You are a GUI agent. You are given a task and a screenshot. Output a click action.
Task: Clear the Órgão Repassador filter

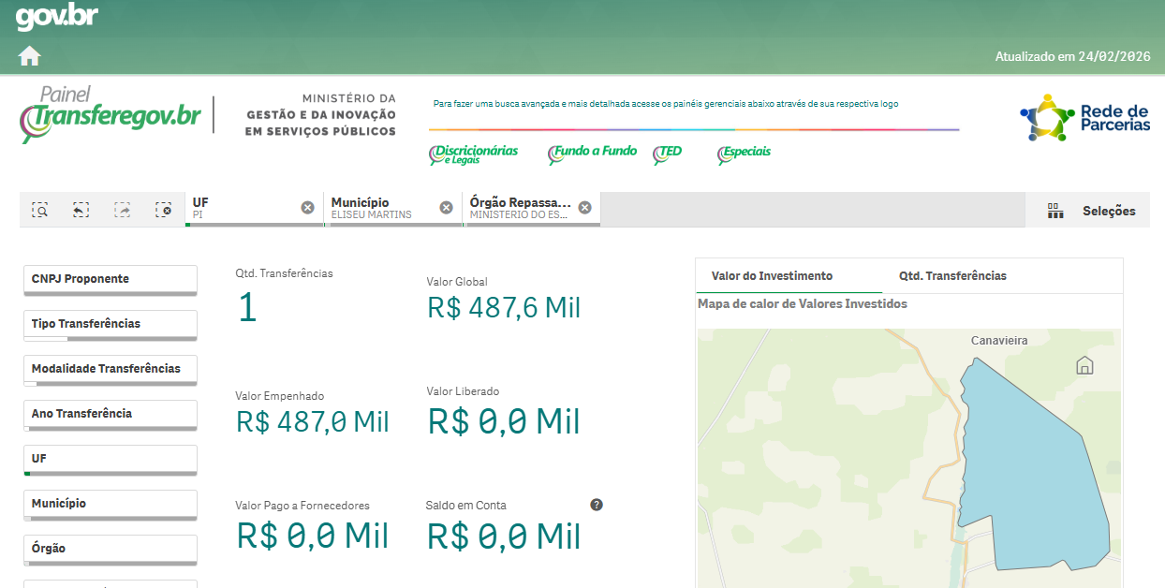tap(584, 208)
